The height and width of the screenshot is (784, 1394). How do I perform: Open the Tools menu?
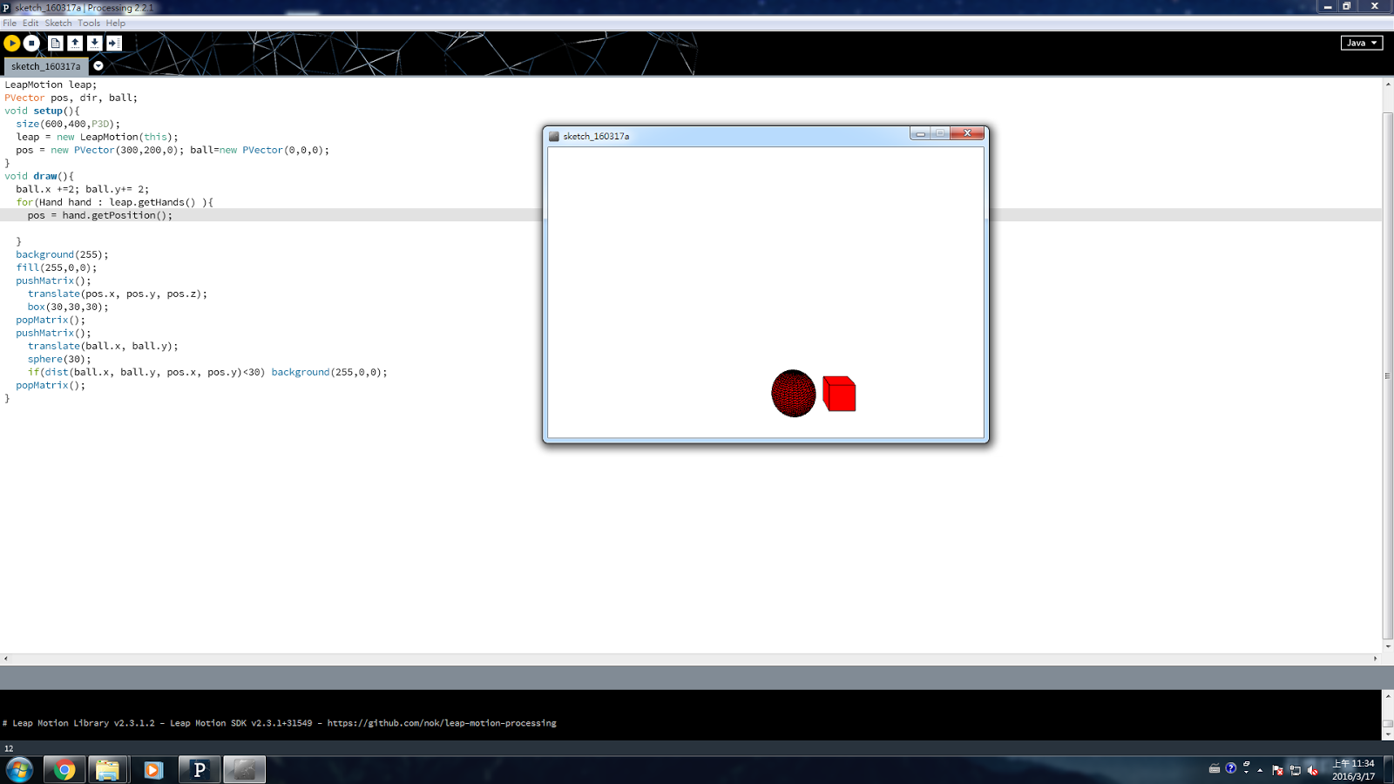89,24
